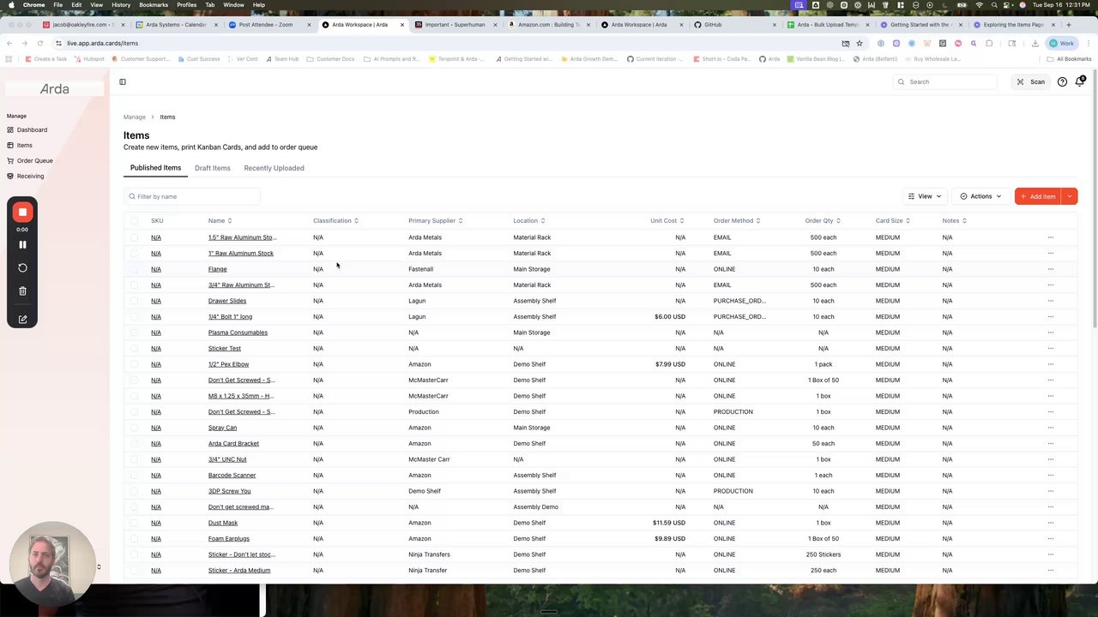Switch to the Draft Items tab
Viewport: 1098px width, 617px height.
[x=212, y=168]
